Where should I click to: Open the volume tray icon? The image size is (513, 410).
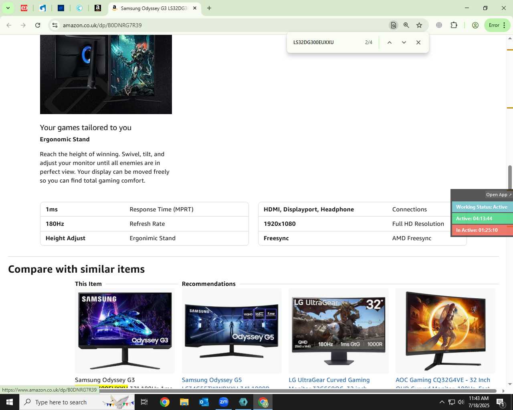pyautogui.click(x=461, y=402)
